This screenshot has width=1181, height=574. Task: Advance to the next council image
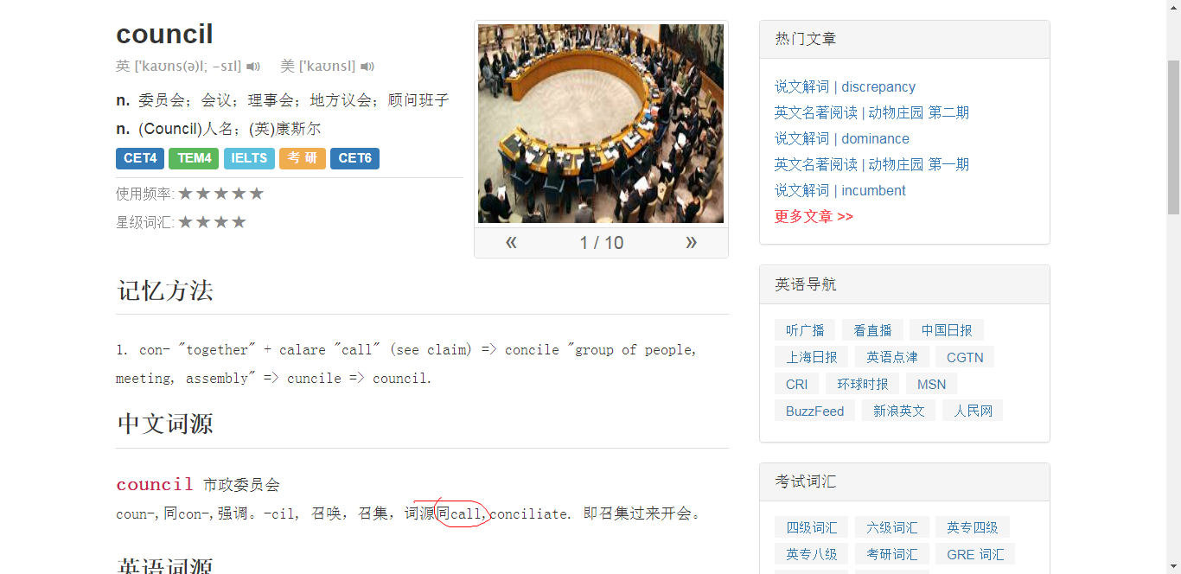point(691,243)
